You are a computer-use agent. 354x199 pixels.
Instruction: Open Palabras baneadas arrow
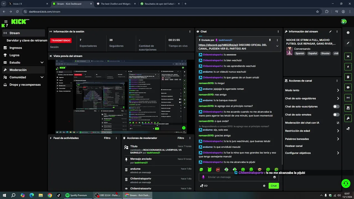(338, 139)
